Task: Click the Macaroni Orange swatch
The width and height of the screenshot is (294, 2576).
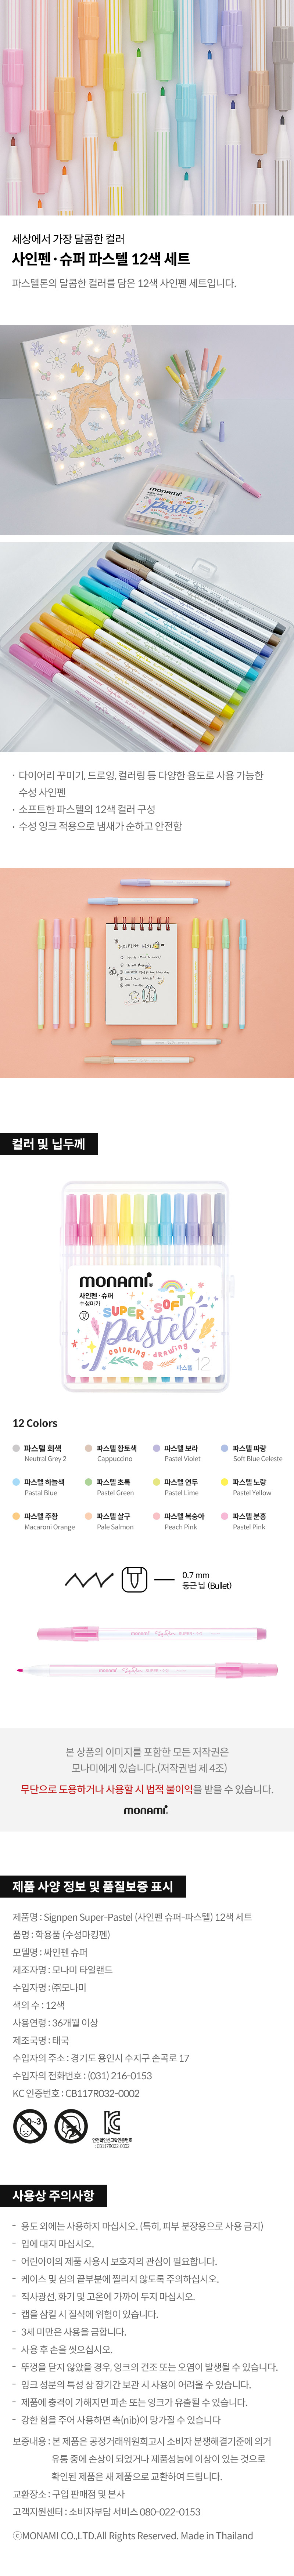Action: [16, 1516]
